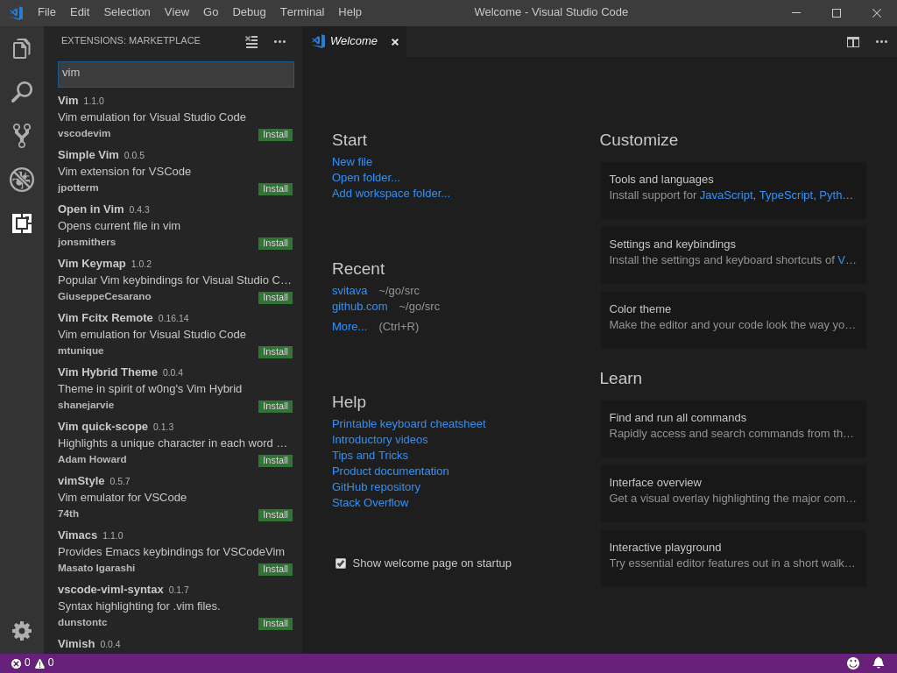
Task: Click the feedback smiley in status bar
Action: click(x=853, y=662)
